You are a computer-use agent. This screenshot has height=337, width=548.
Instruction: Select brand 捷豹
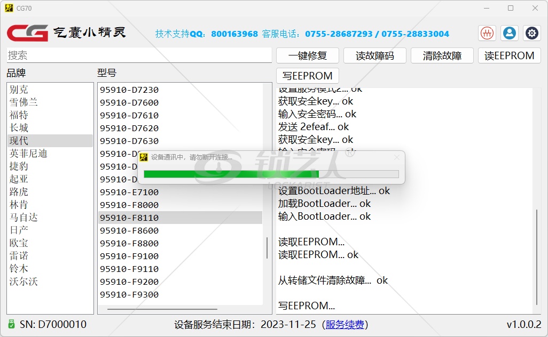(x=50, y=166)
